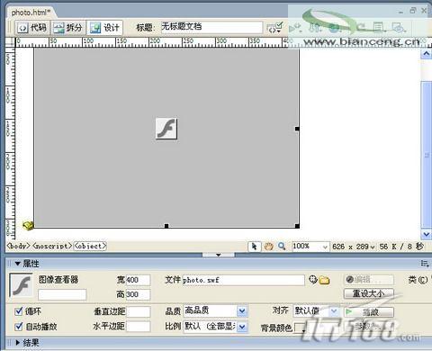Open the 100% zoom level dropdown
This screenshot has height=351, width=432.
point(310,247)
